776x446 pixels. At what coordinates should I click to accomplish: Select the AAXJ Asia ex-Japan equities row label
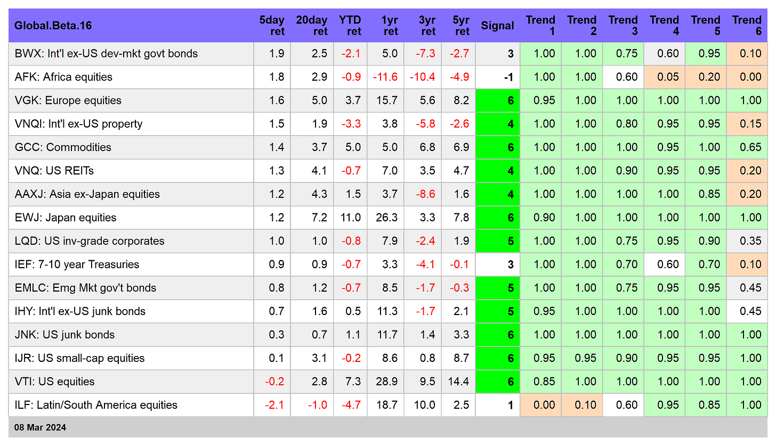tap(87, 194)
